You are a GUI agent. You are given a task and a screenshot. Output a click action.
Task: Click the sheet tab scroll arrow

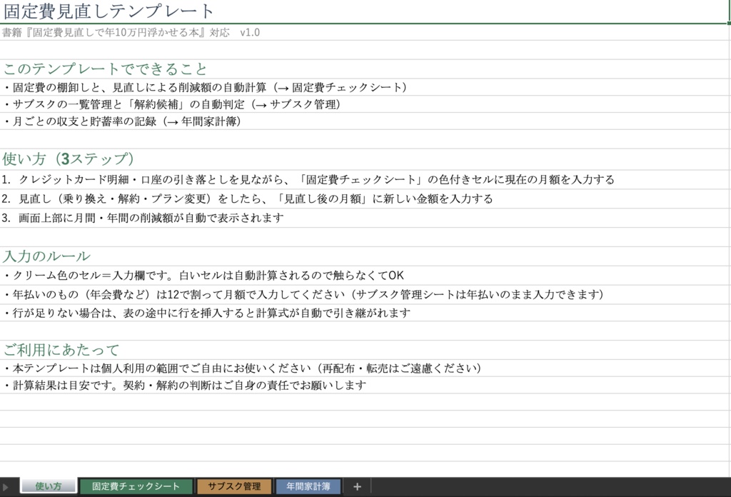coord(6,487)
